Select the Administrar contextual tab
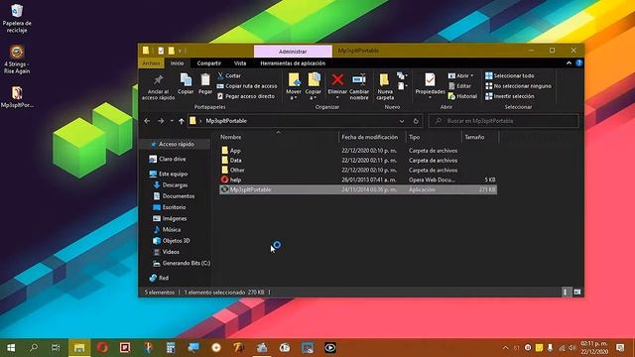The height and width of the screenshot is (357, 635). (x=293, y=52)
